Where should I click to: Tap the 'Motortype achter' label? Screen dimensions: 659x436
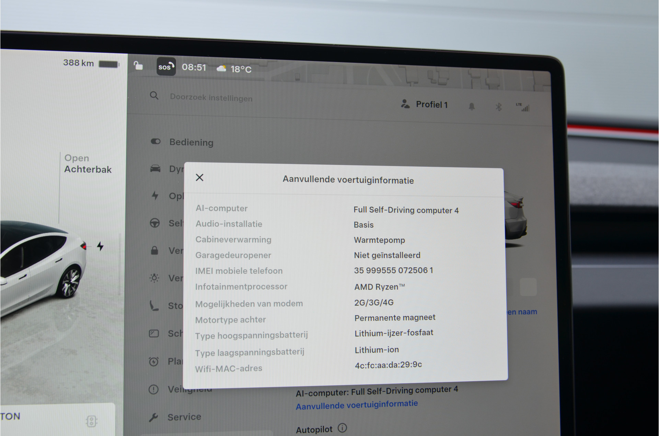click(x=231, y=320)
